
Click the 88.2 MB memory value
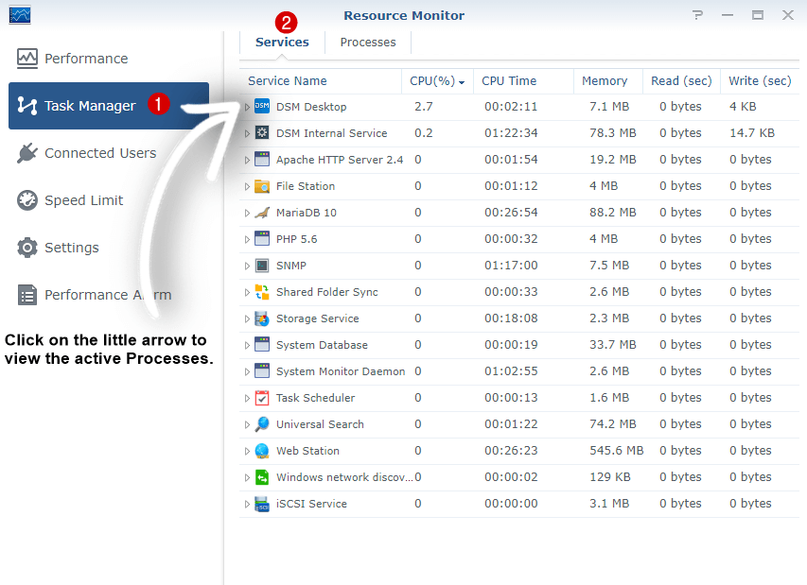pyautogui.click(x=613, y=213)
